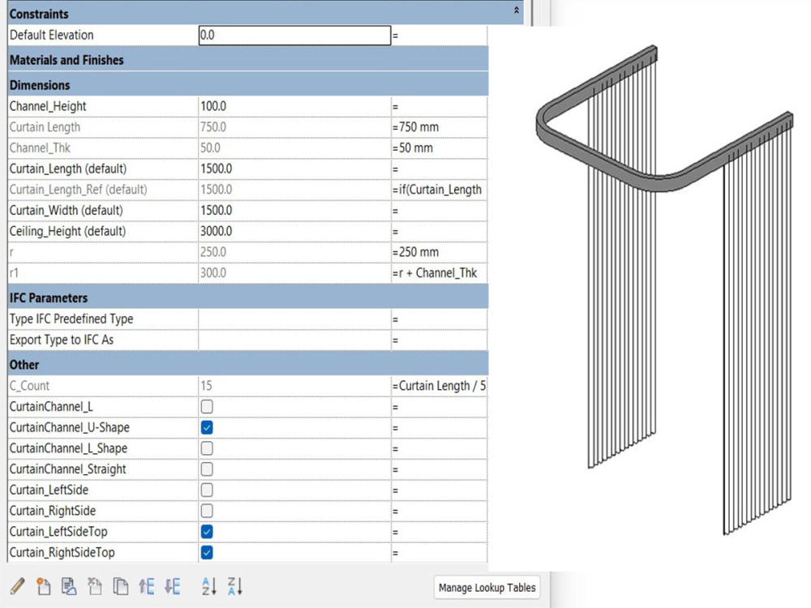Disable the Curtain_RightSideTop checkbox

click(x=207, y=552)
